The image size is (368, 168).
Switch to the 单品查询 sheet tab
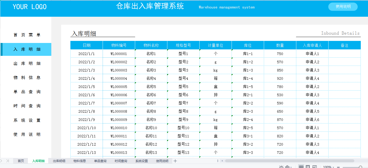(x=100, y=161)
